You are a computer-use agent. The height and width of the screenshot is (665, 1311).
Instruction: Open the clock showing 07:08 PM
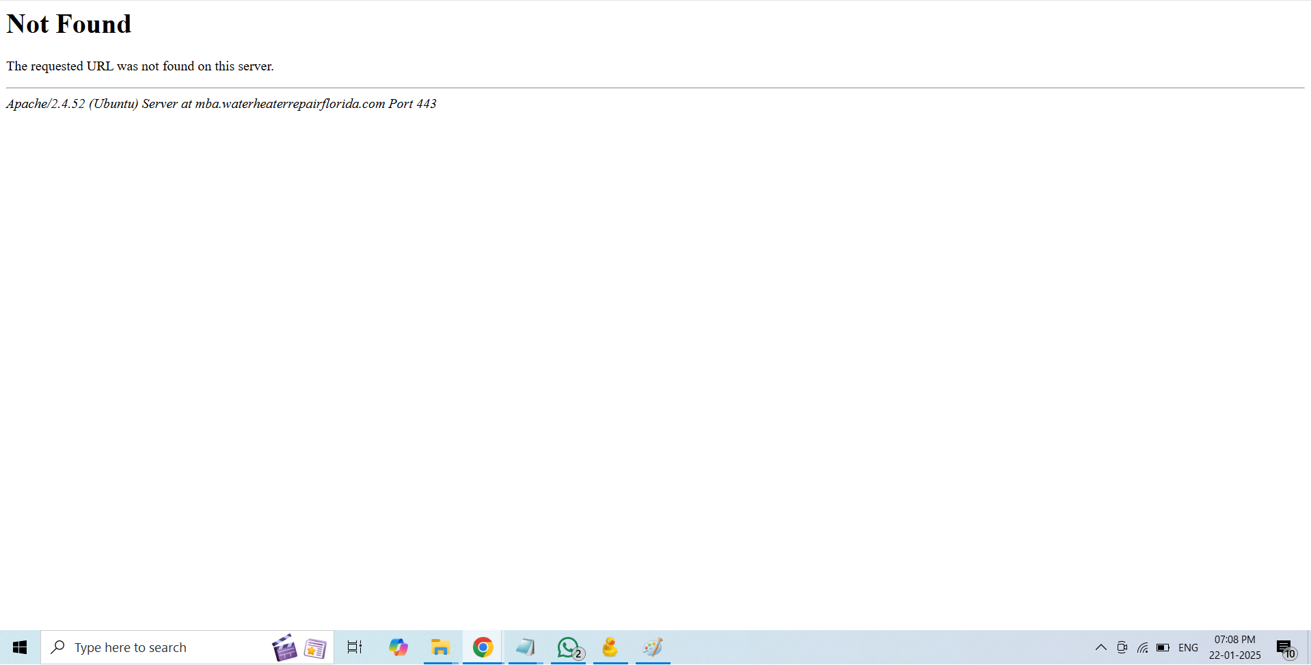coord(1234,647)
